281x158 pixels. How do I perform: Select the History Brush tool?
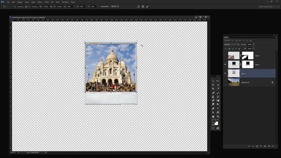(x=218, y=97)
